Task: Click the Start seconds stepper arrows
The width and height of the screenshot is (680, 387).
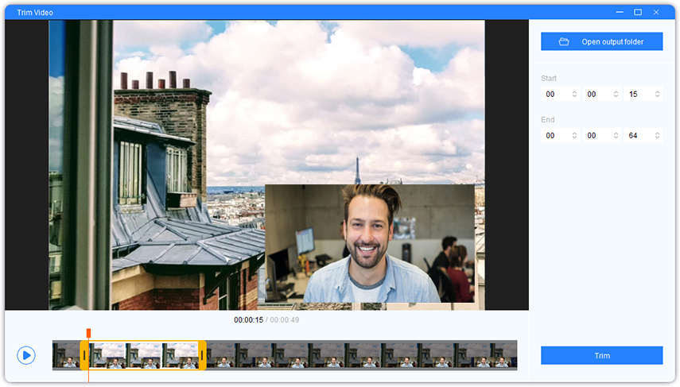Action: 657,94
